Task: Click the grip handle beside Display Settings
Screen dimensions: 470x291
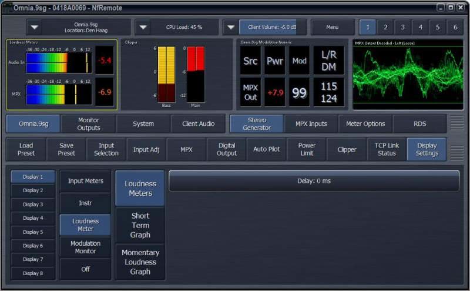Action: coord(457,152)
